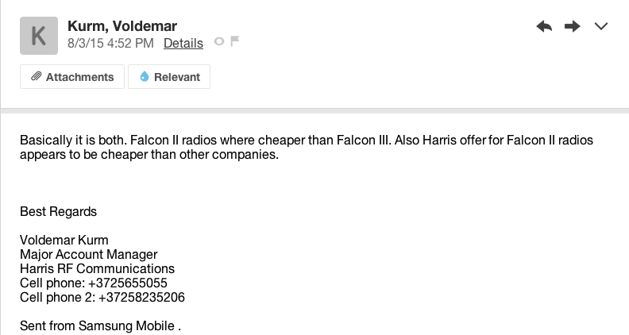Click the Sent from Samsung Mobile line
The width and height of the screenshot is (629, 335).
100,325
